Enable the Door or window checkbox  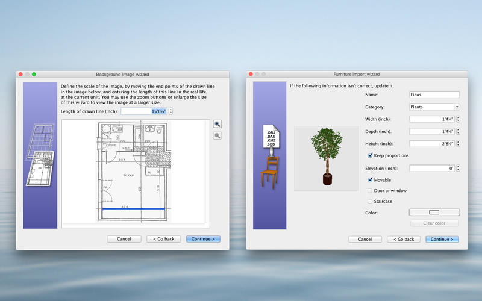369,191
